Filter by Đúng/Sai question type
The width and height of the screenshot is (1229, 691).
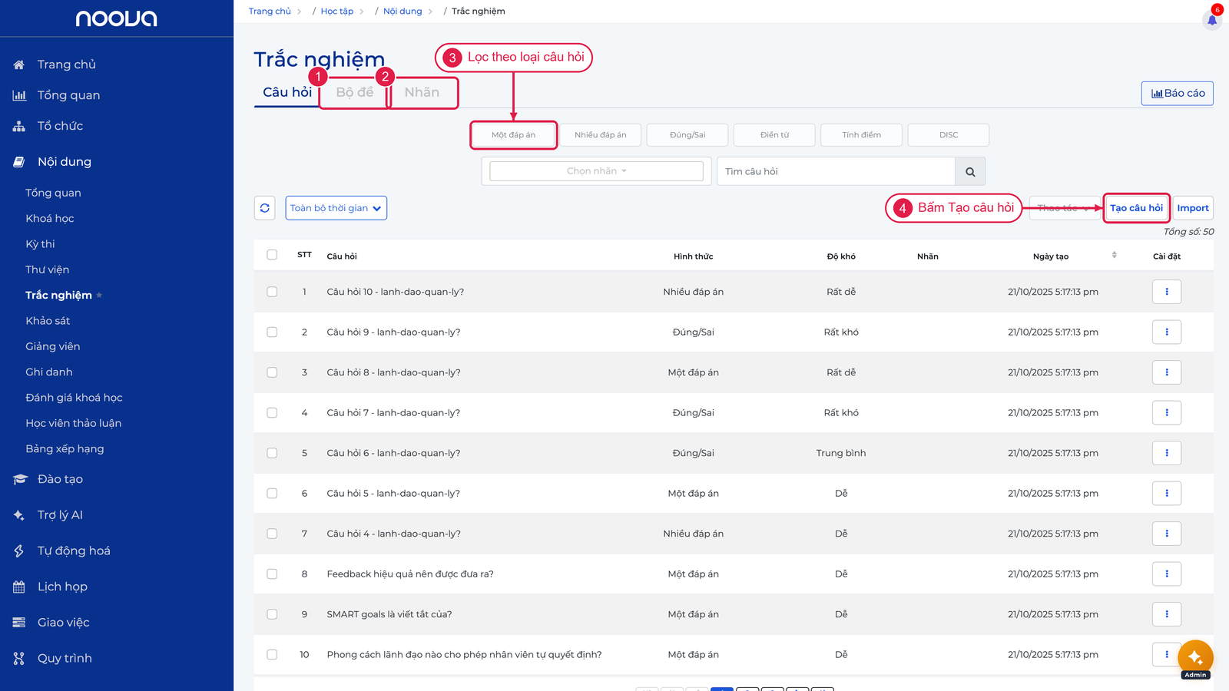pyautogui.click(x=687, y=135)
